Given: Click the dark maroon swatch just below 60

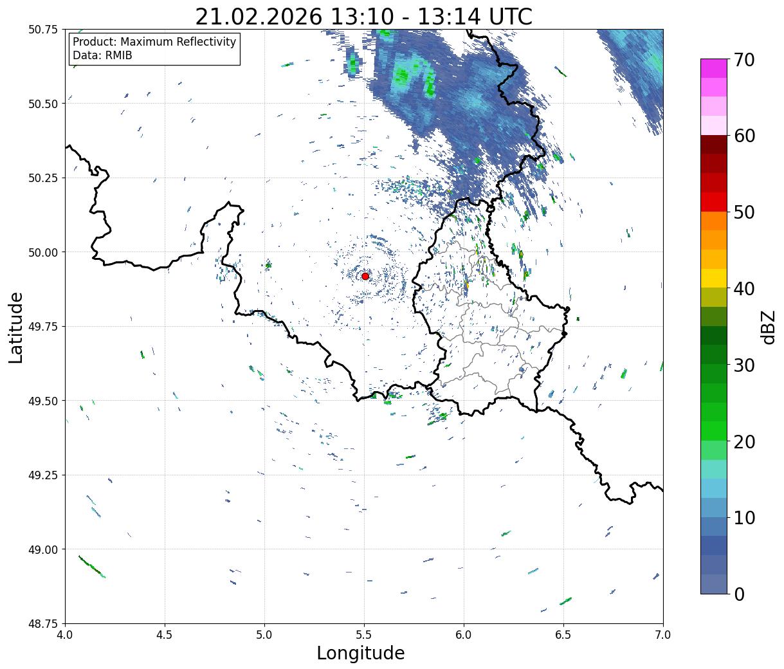Looking at the screenshot, I should point(714,144).
